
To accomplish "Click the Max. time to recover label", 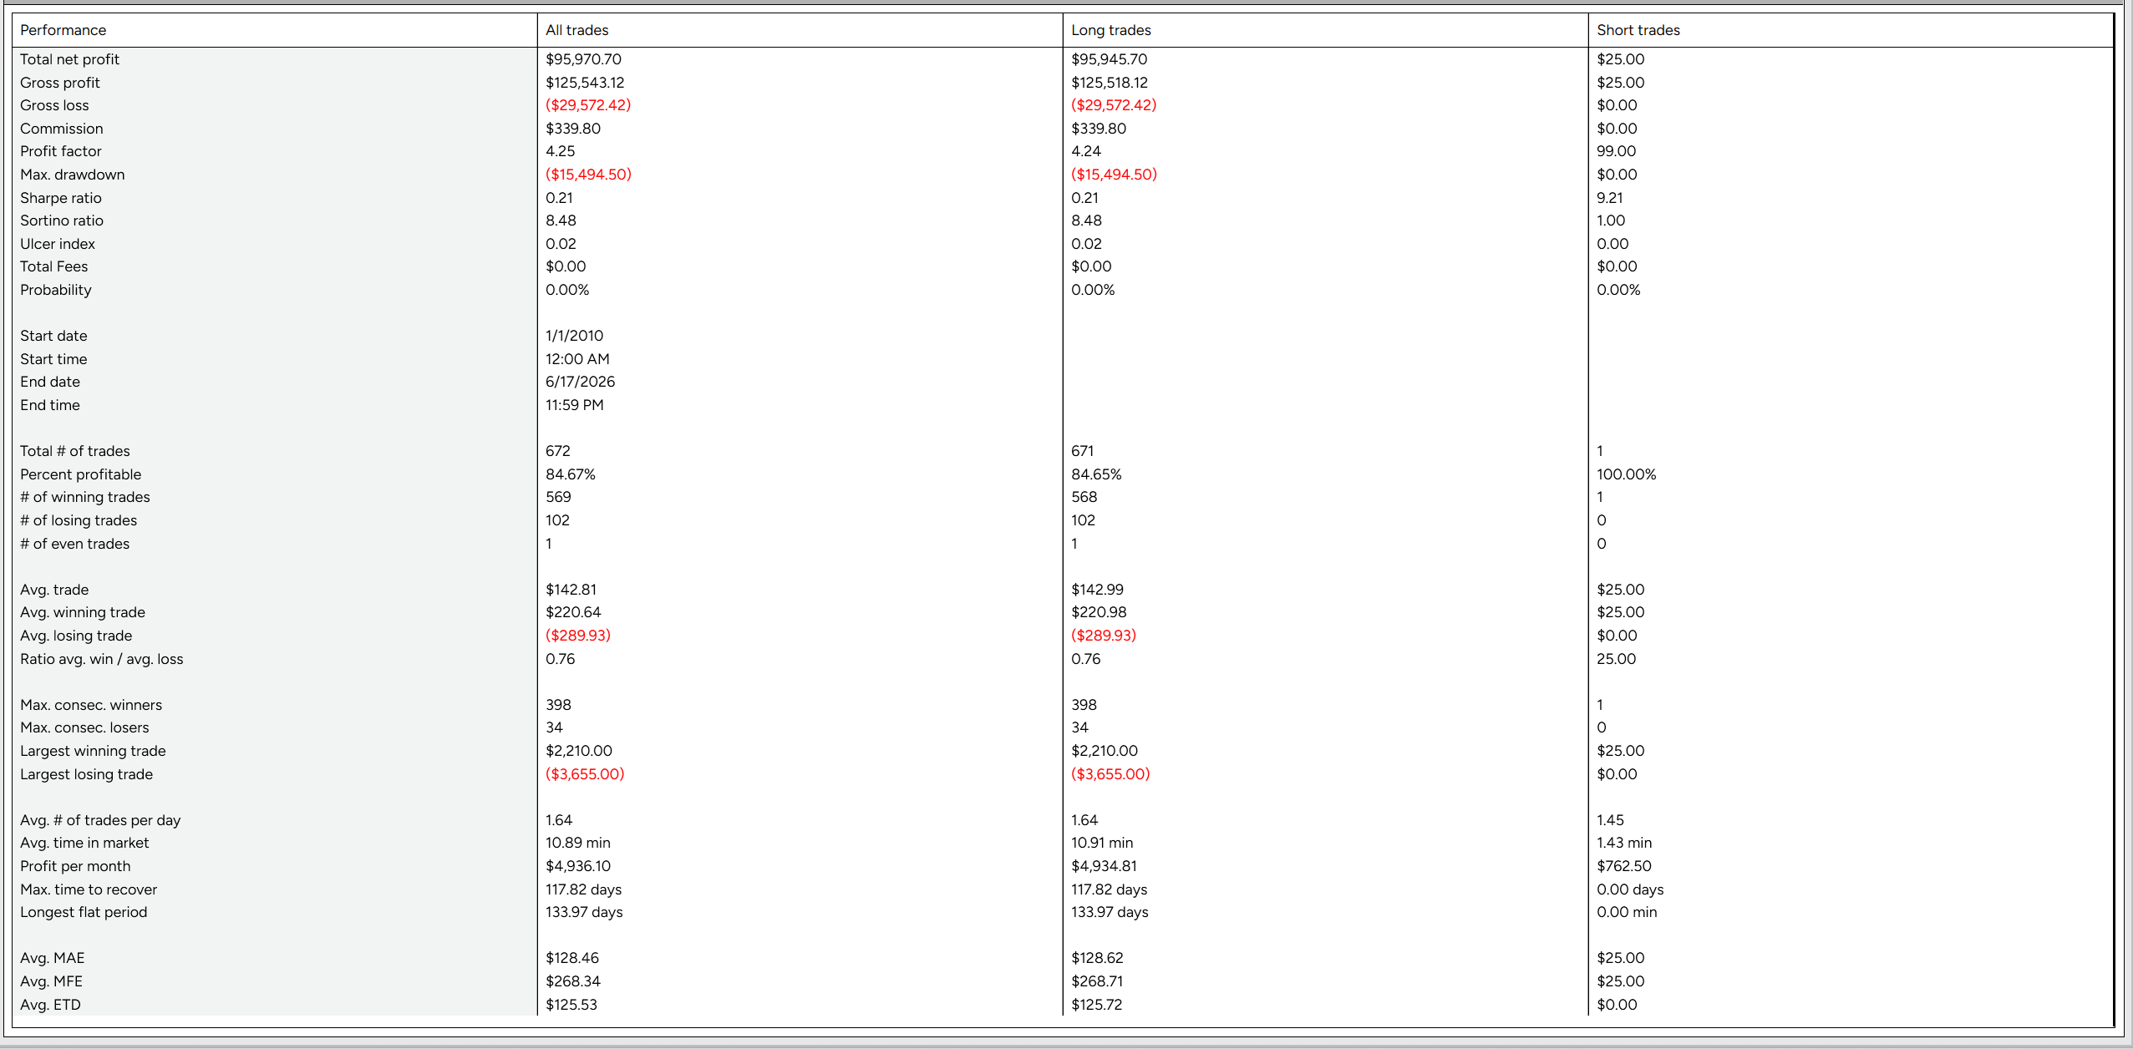I will 89,889.
